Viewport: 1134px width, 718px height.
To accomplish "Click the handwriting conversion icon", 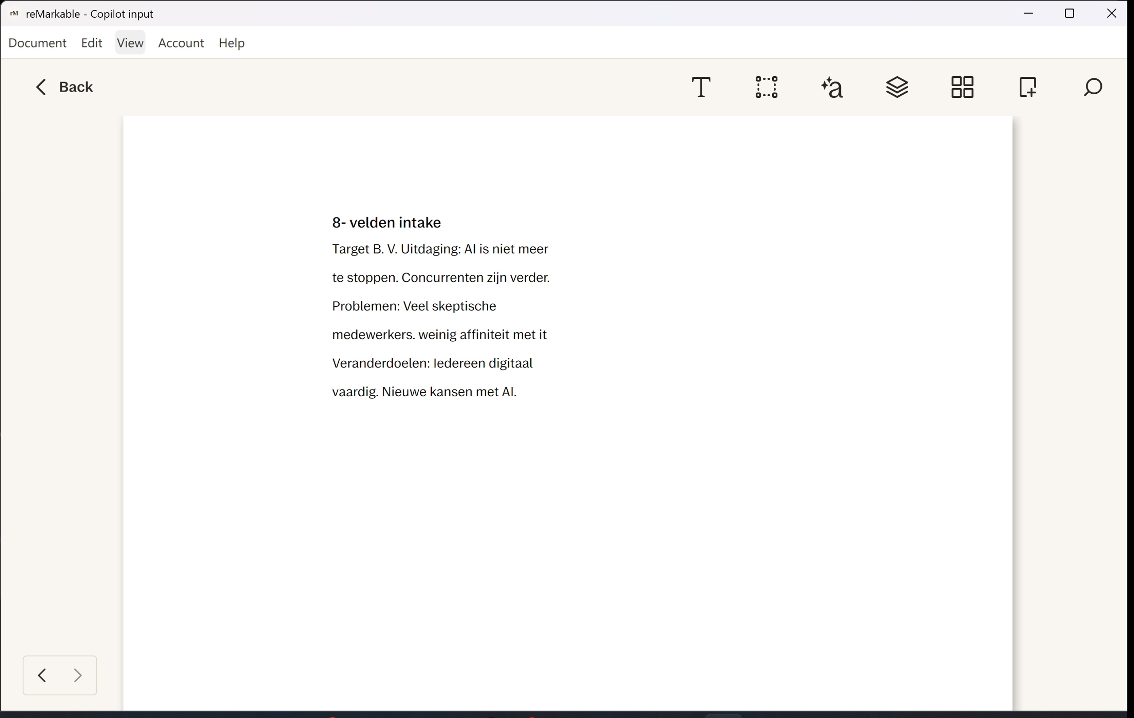I will point(831,87).
